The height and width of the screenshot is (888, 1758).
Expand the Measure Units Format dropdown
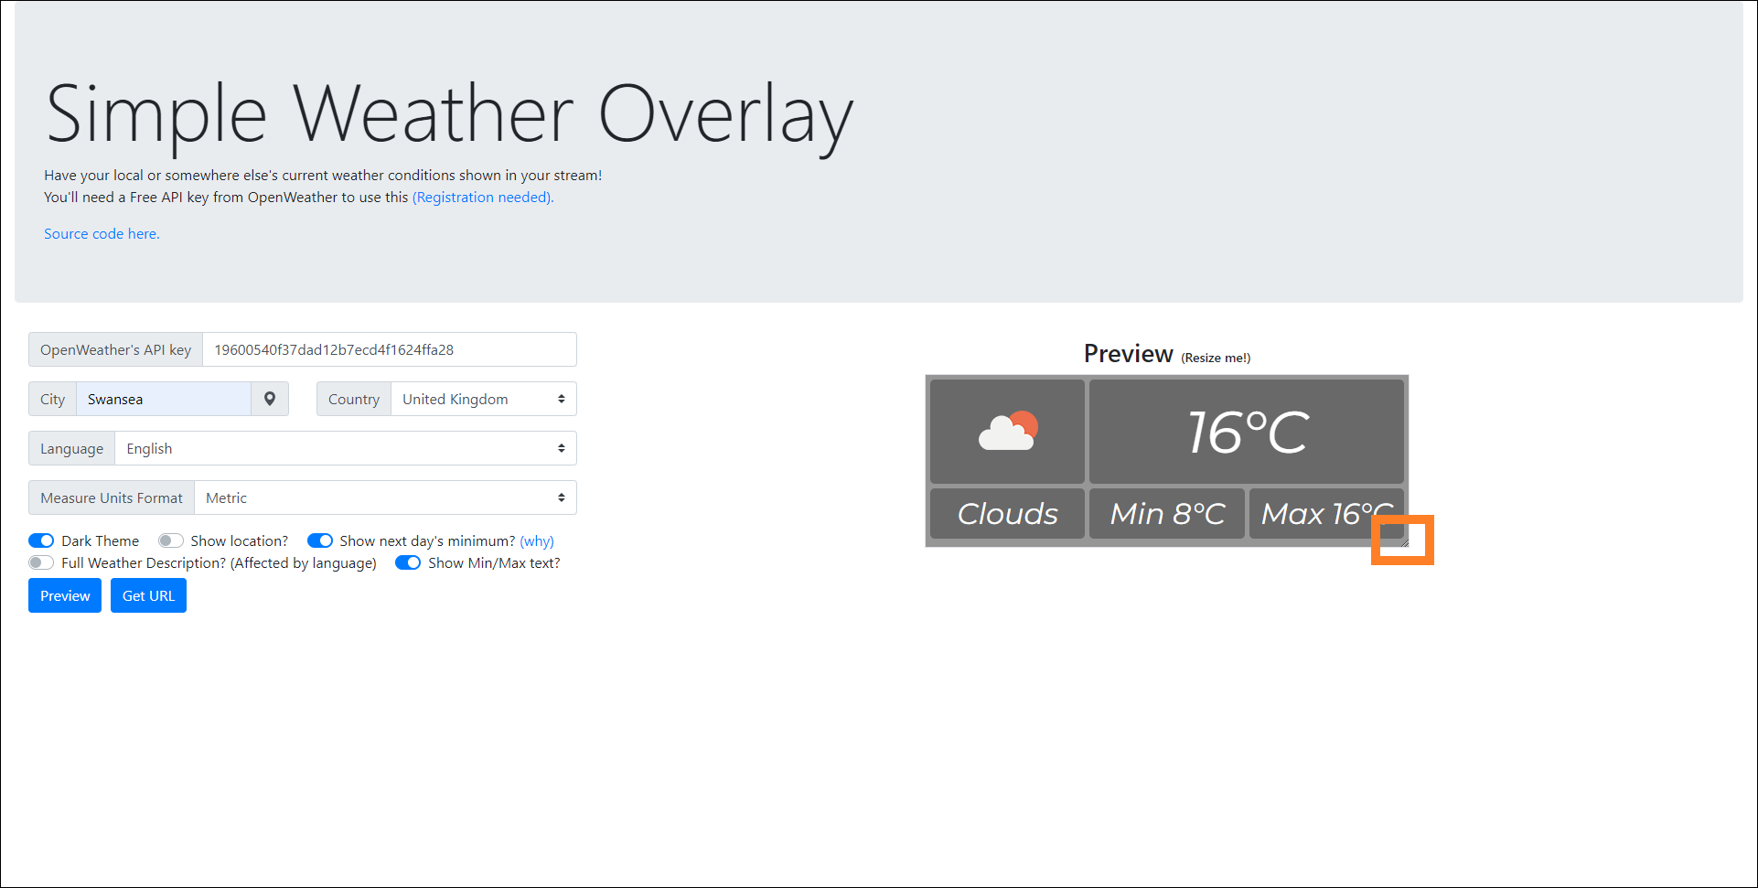pos(385,497)
